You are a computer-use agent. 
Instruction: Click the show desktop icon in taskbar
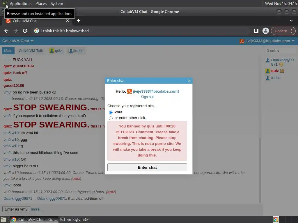[3, 220]
